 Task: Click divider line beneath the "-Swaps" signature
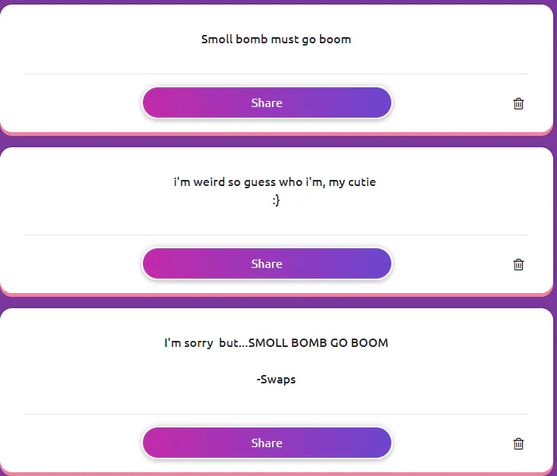click(276, 415)
